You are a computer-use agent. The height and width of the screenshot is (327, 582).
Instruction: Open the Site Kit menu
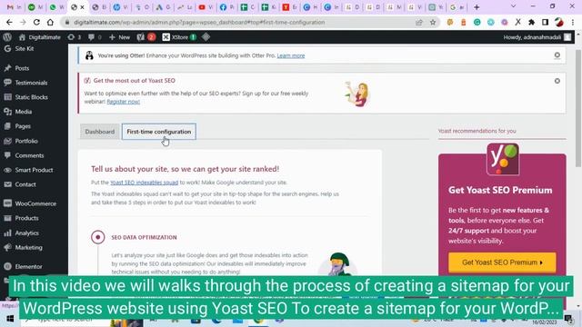[x=18, y=48]
